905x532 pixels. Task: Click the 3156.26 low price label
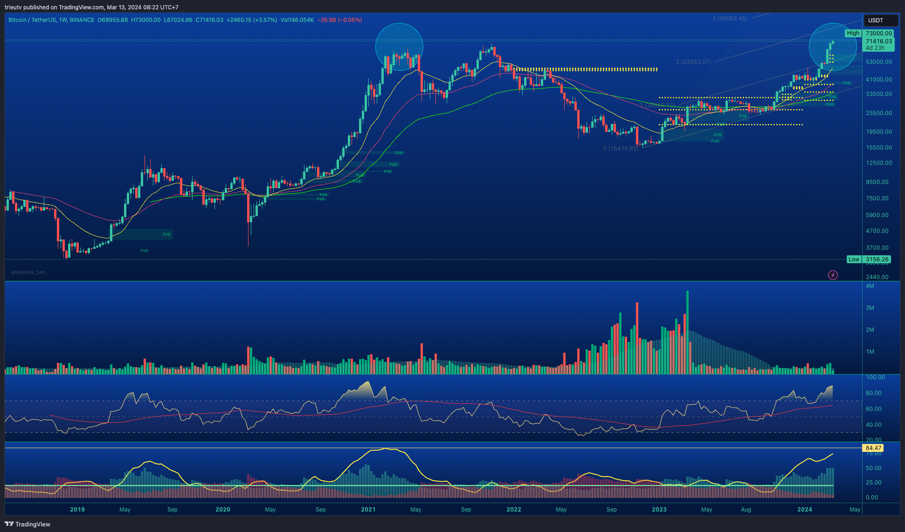click(877, 259)
